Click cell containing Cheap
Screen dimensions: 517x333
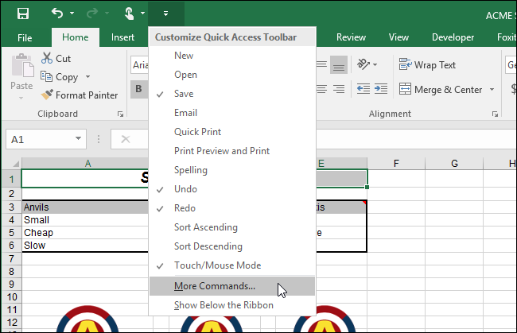(86, 233)
